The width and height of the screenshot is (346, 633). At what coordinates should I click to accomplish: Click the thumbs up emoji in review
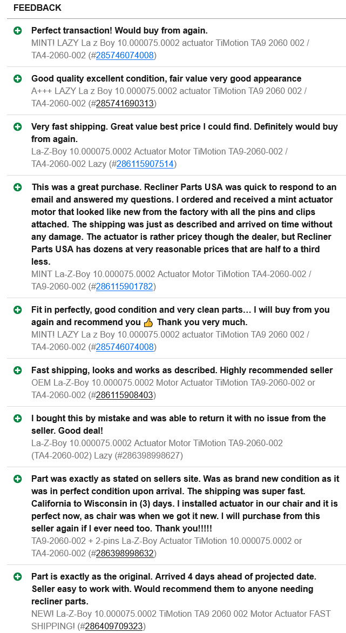pos(148,322)
